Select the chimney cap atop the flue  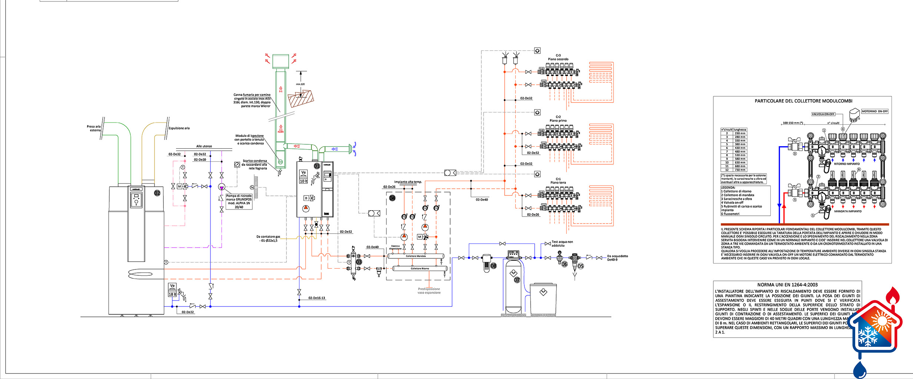[x=280, y=61]
